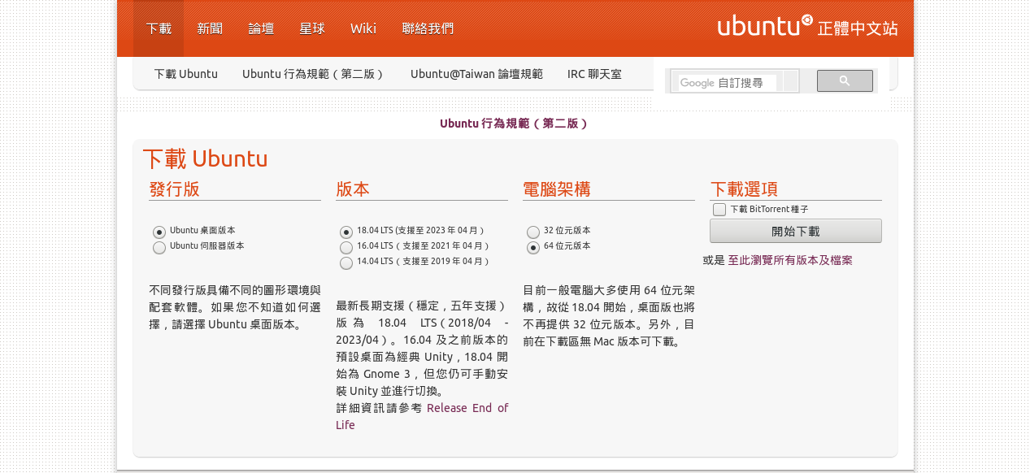The height and width of the screenshot is (473, 1030).
Task: Select 64 位元版本 architecture option
Action: pyautogui.click(x=533, y=247)
